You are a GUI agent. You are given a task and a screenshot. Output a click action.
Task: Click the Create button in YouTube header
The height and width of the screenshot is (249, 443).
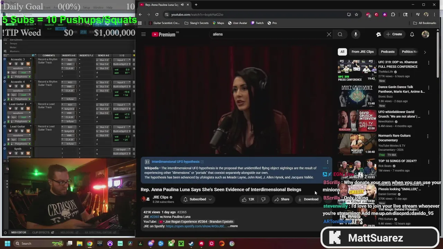(394, 34)
